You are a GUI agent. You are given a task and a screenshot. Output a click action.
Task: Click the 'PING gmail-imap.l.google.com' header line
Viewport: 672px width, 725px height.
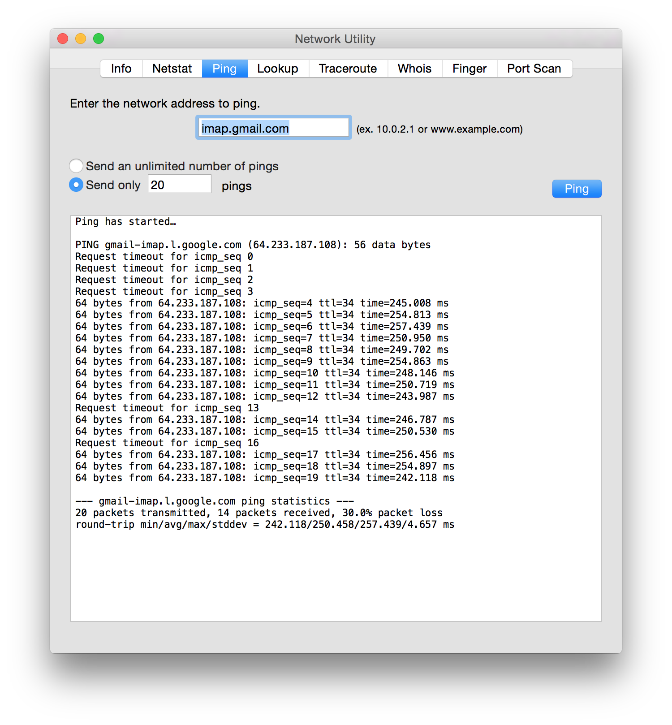pyautogui.click(x=253, y=245)
